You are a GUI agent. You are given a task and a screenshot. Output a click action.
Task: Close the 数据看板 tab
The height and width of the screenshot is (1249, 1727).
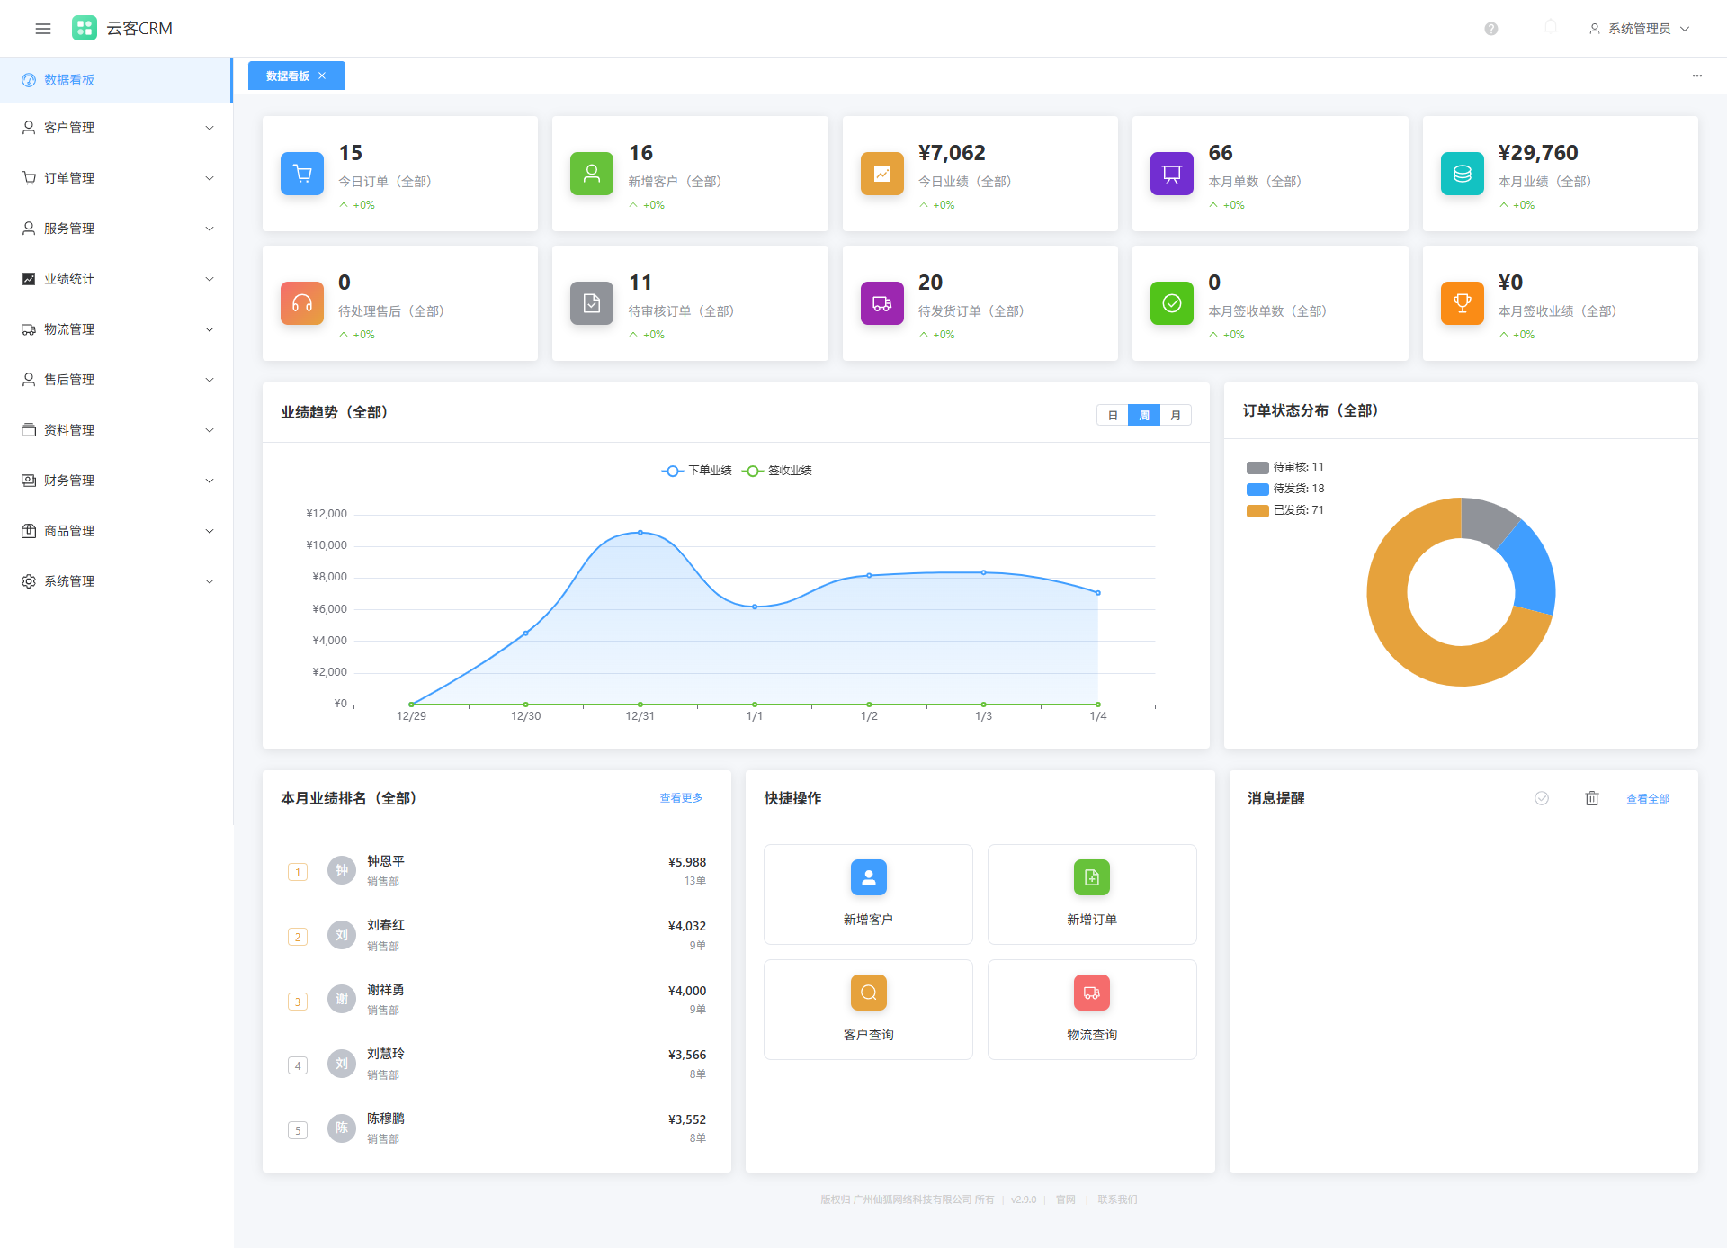[322, 76]
